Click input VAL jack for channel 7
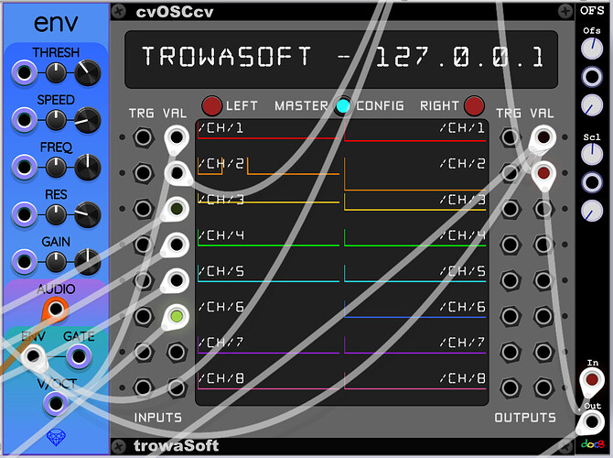613x458 pixels. tap(177, 352)
